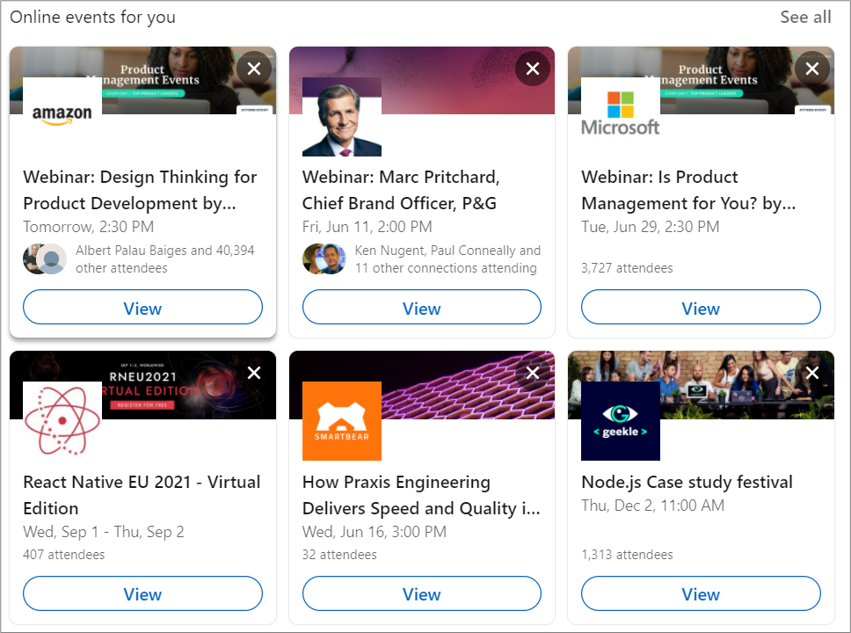Open the Is Product Management for You title
The image size is (851, 633).
coord(688,190)
